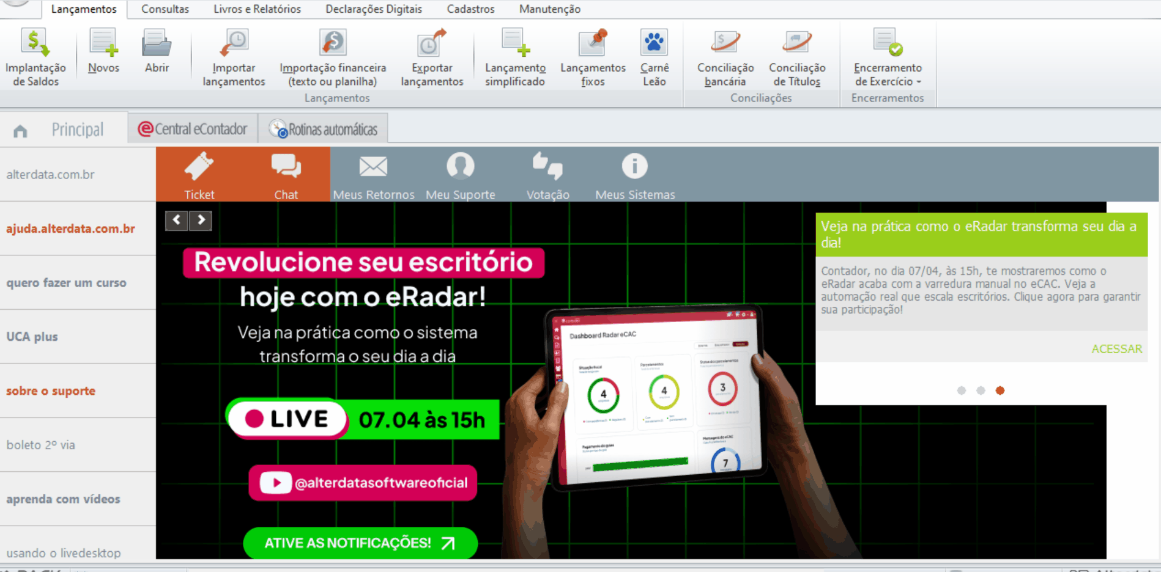This screenshot has height=572, width=1161.
Task: Open Implantação de Saldos tool
Action: (35, 57)
